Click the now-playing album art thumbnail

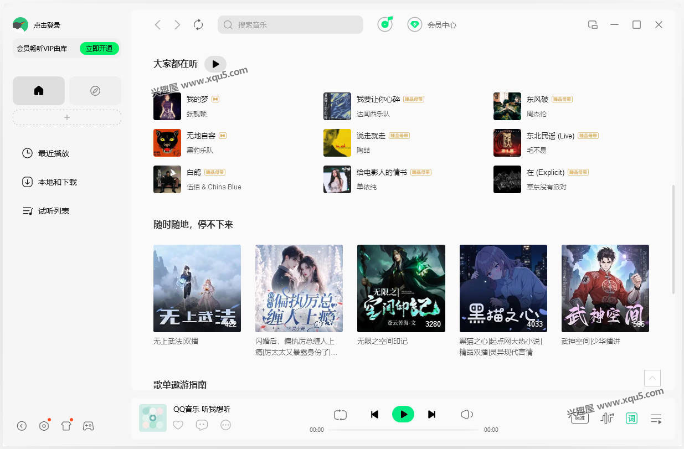coord(153,418)
